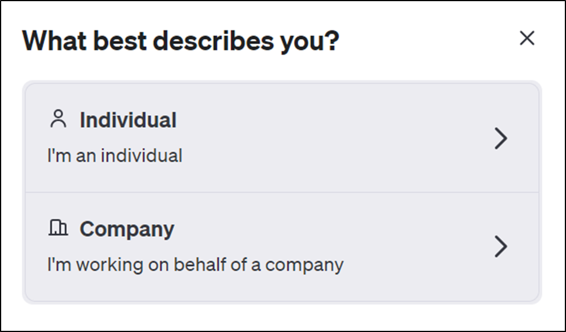Click empty space in the Individual card
The image size is (566, 332).
[325, 137]
